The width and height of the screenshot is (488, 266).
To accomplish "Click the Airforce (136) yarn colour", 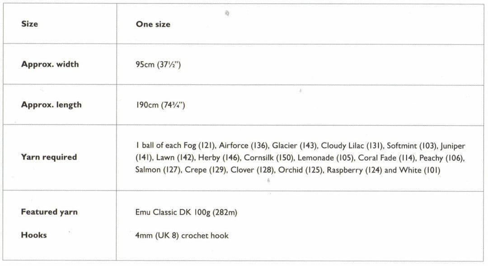I will [x=244, y=146].
